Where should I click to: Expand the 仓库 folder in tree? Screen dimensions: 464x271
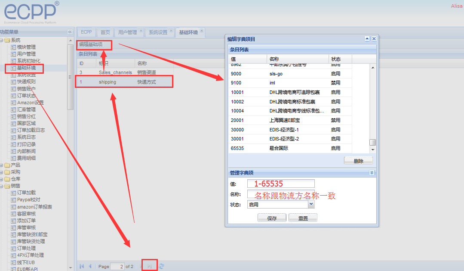click(x=2, y=179)
